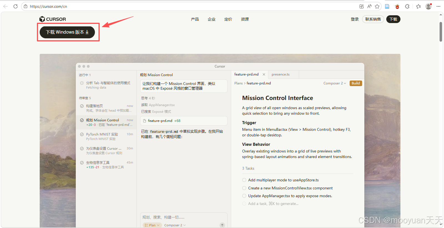Click the 思考 4 秒 step

tap(148, 98)
